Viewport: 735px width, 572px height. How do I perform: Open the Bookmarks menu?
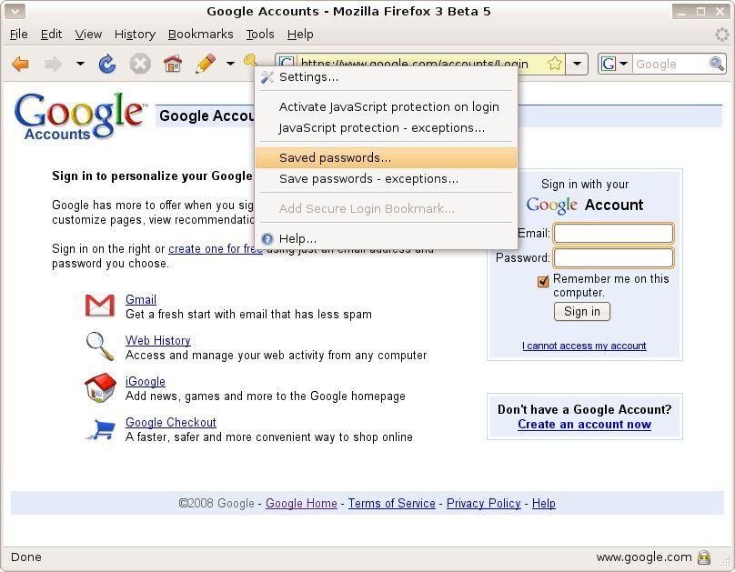point(201,35)
